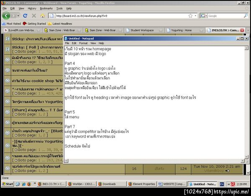This screenshot has height=196, width=251.
Task: Open INI3.CO.TH taskbar button
Action: (x=51, y=184)
